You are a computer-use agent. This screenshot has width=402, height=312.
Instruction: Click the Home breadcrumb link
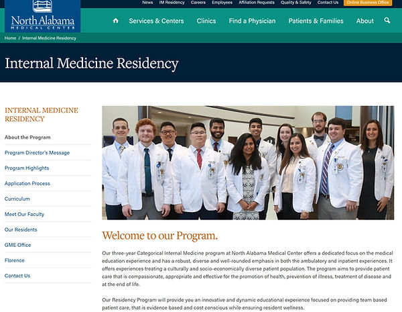pos(10,38)
